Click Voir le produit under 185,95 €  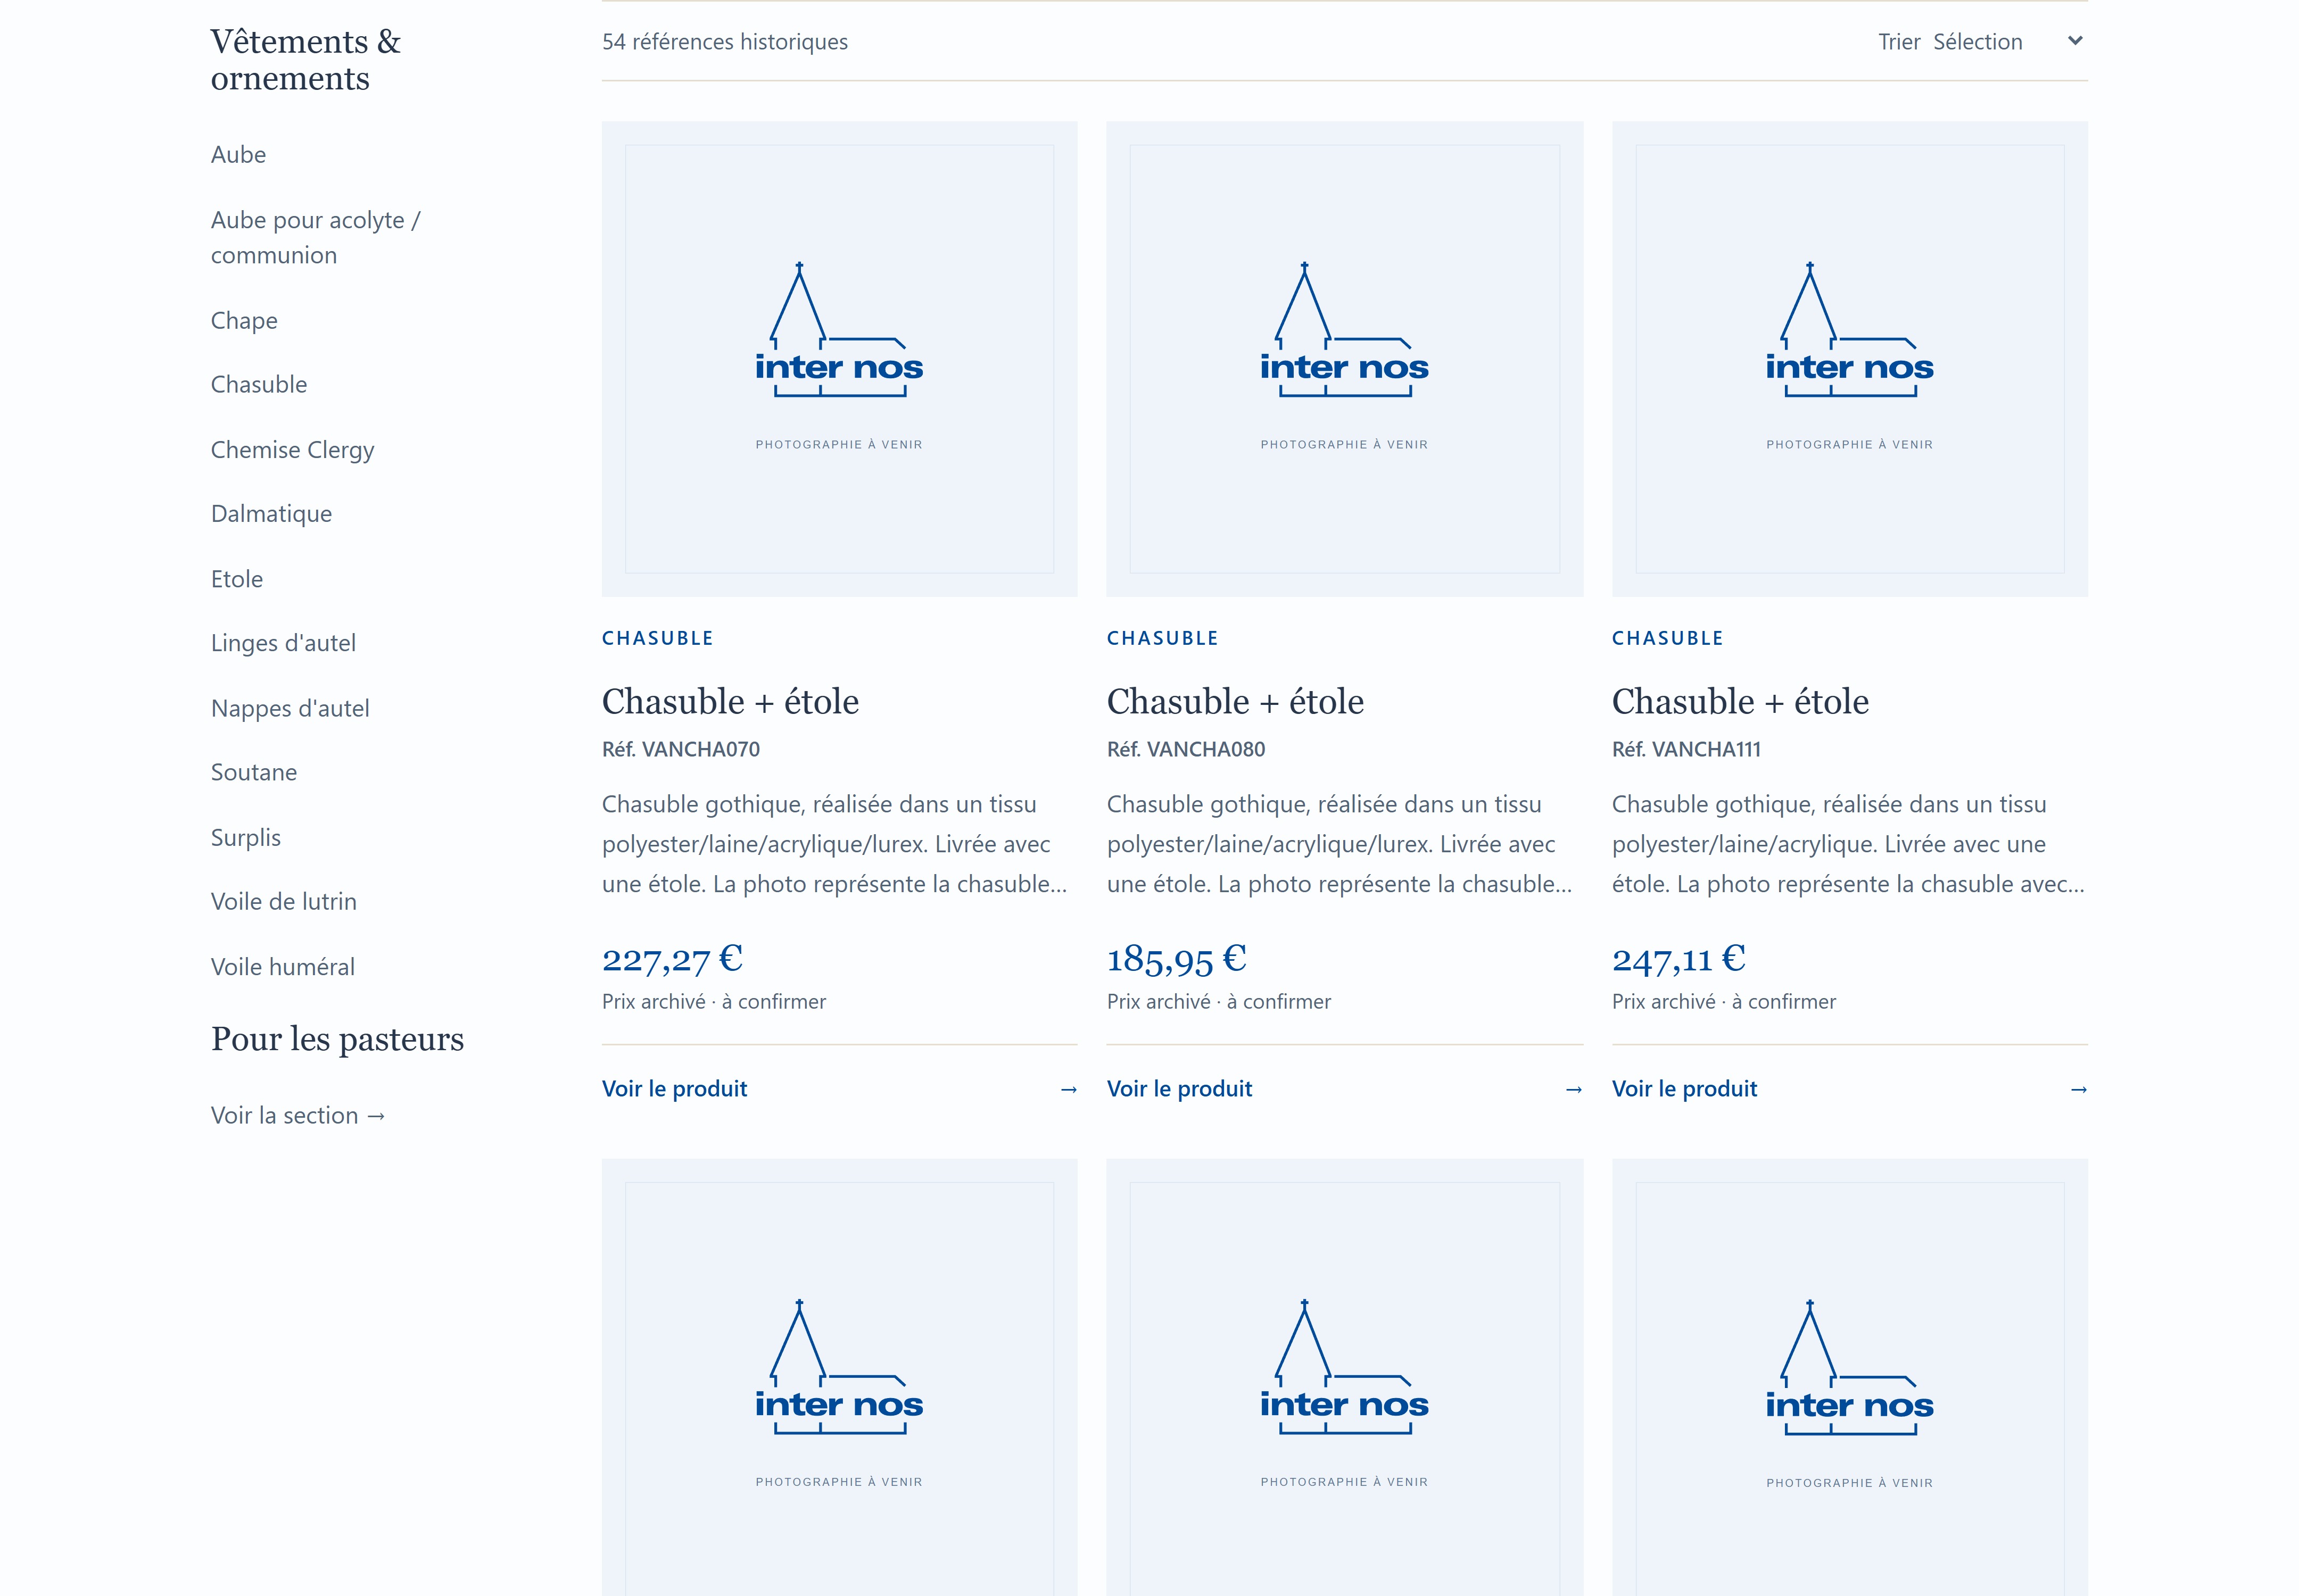click(x=1179, y=1088)
